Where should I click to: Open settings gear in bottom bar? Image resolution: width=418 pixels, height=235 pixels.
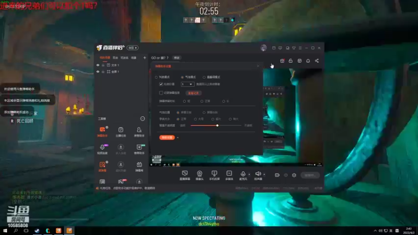(x=294, y=175)
